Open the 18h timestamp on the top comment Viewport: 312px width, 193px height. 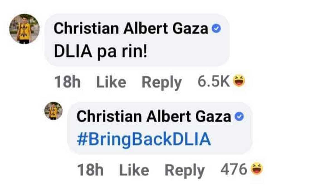click(67, 82)
